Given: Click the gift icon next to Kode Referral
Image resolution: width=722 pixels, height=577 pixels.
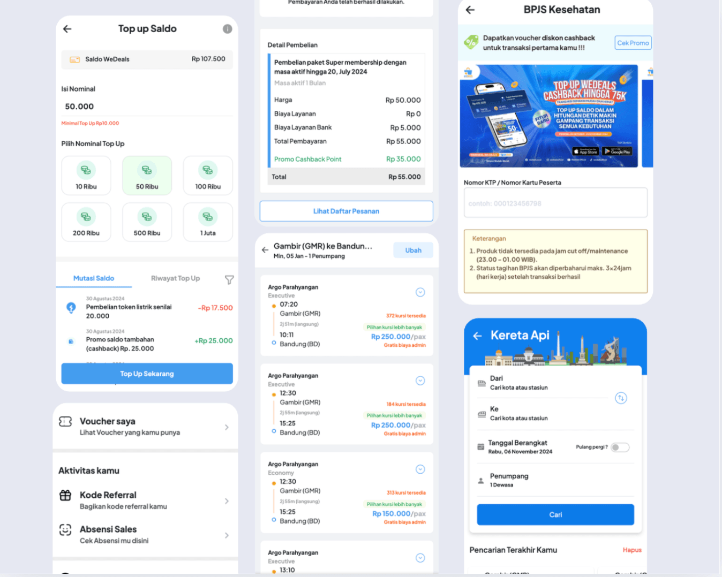Looking at the screenshot, I should 65,495.
